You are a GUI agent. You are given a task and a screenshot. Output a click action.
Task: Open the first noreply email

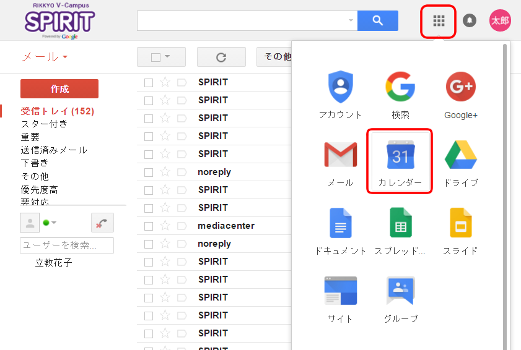tap(214, 172)
